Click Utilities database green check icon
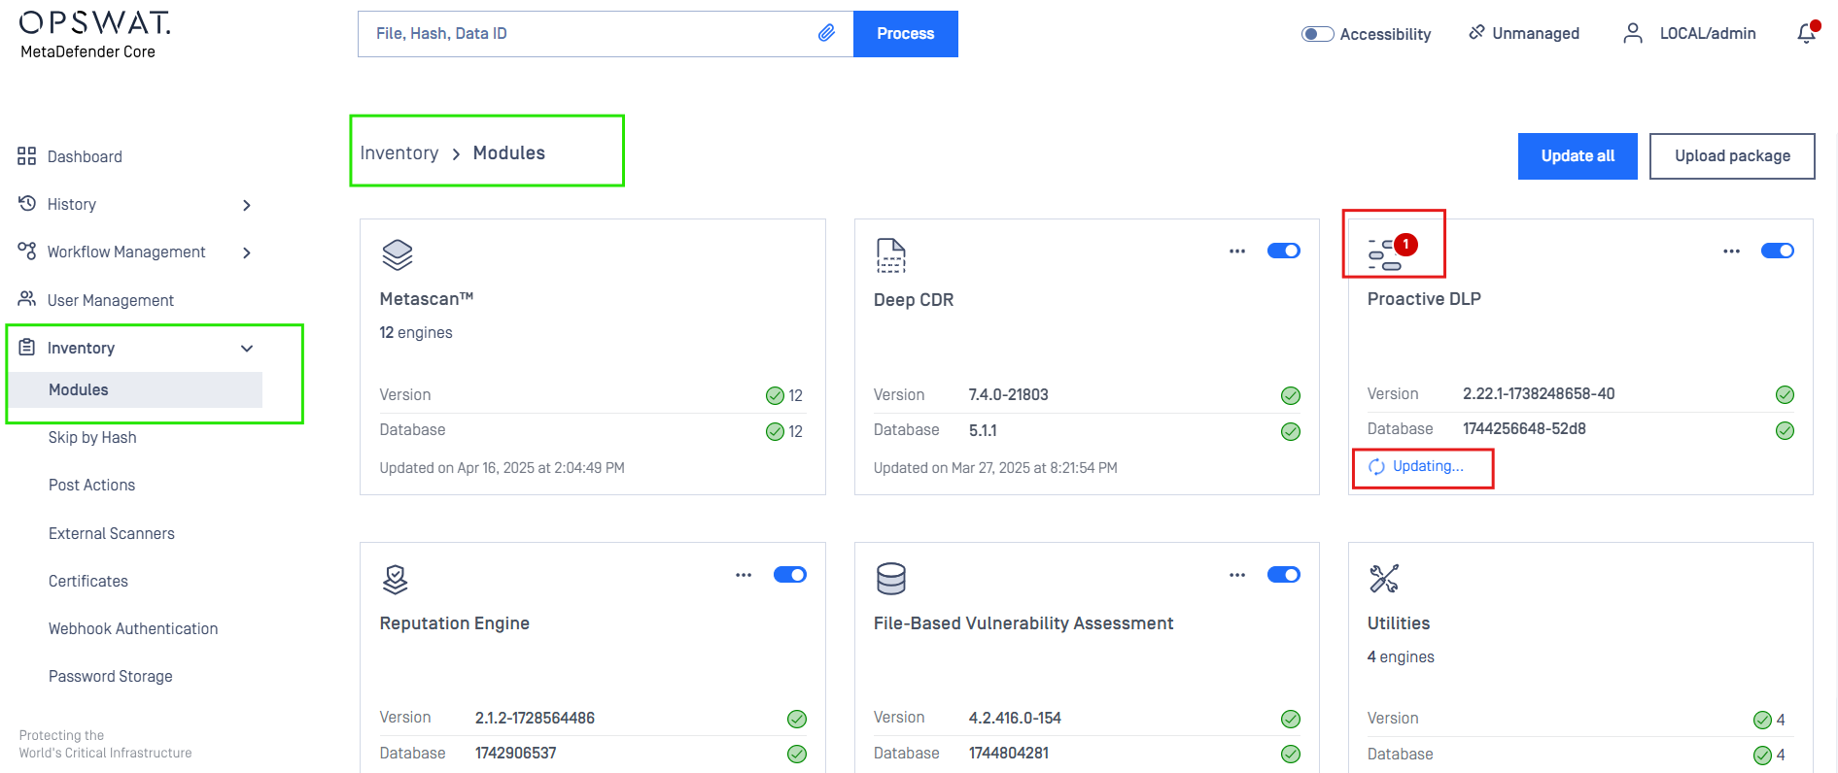Viewport: 1838px width, 773px height. (1762, 755)
